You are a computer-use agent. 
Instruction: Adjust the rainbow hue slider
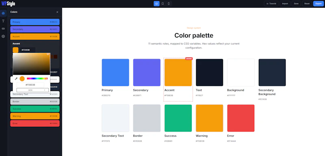click(37, 78)
